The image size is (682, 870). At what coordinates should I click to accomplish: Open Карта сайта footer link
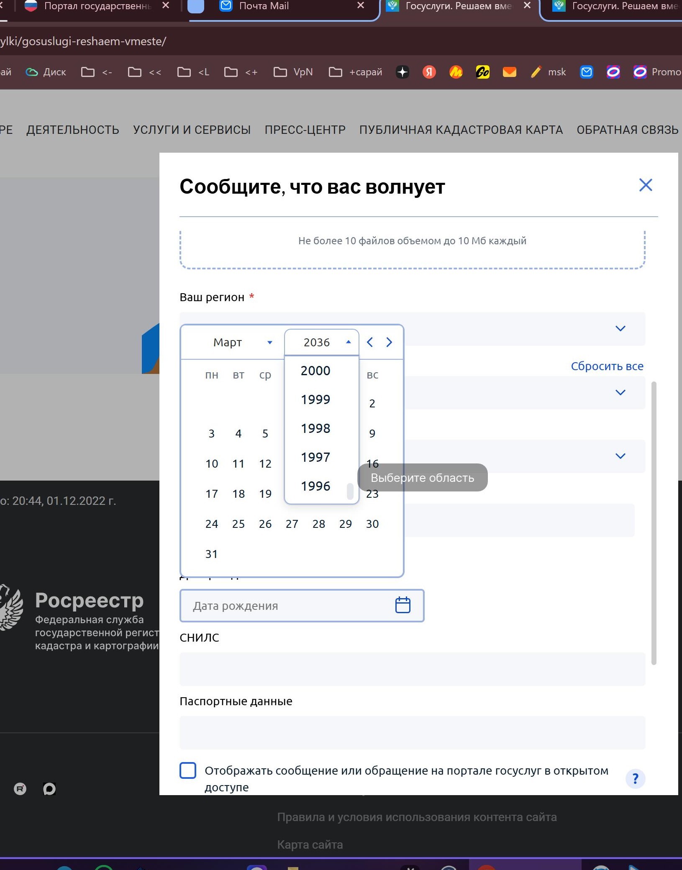[x=310, y=844]
